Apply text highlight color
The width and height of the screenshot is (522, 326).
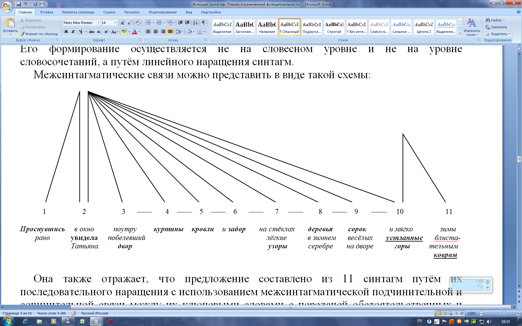[124, 32]
